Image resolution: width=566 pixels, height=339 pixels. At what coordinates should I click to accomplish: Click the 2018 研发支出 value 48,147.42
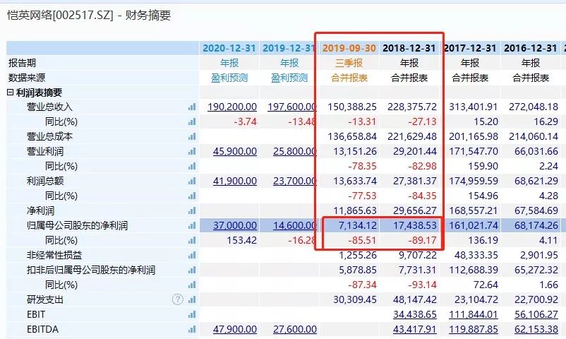click(x=415, y=299)
